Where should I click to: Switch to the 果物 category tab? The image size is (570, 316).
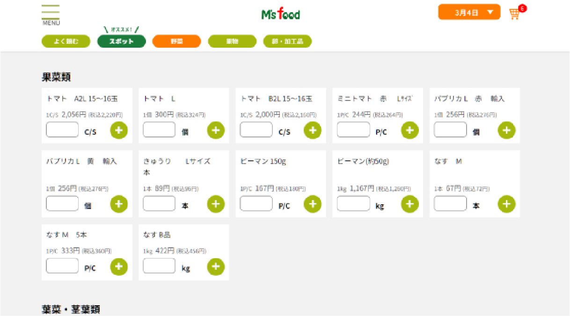click(232, 41)
